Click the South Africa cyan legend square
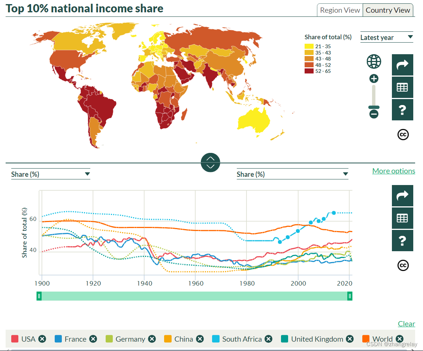The width and height of the screenshot is (423, 351). (216, 339)
